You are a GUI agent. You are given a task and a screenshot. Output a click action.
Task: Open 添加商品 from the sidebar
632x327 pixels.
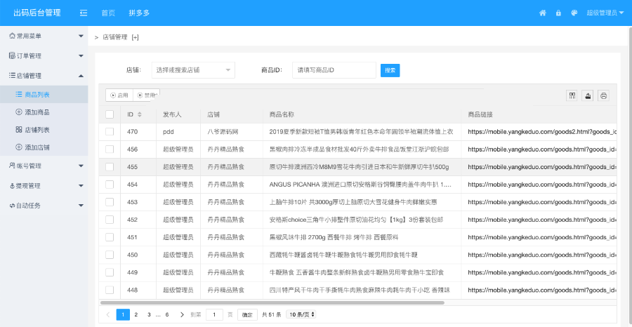coord(44,112)
